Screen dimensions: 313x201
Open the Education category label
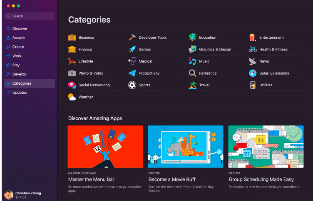click(208, 38)
